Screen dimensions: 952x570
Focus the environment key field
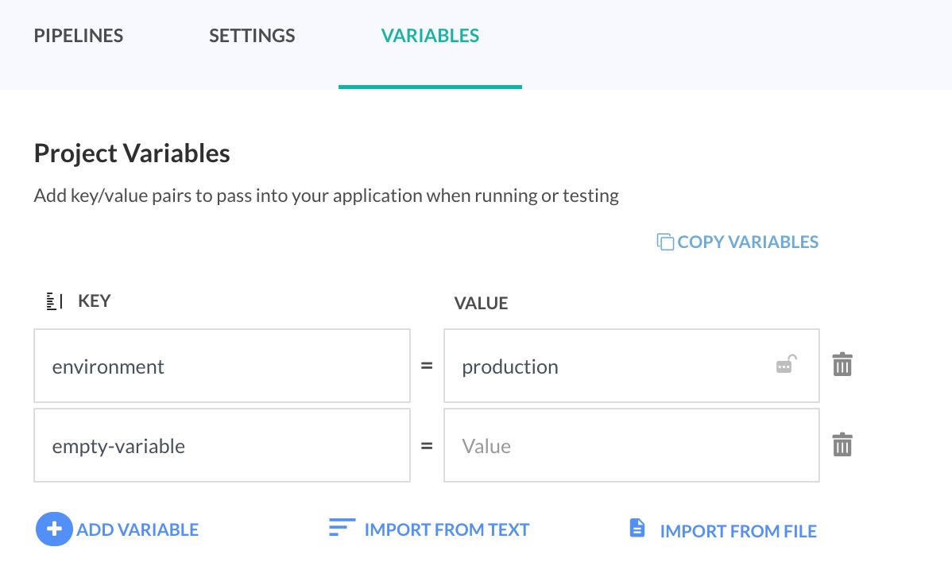222,366
